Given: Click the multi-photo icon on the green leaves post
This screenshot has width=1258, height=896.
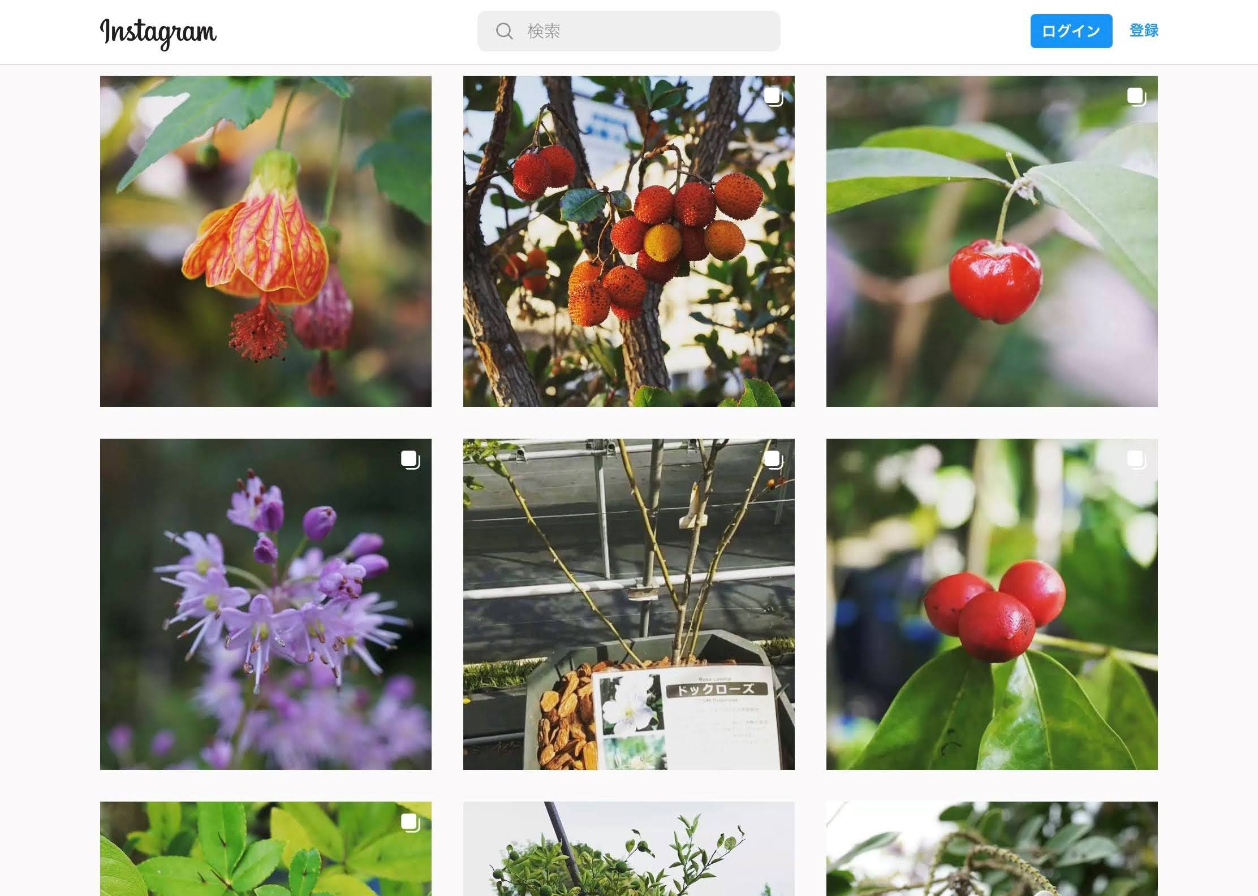Looking at the screenshot, I should tap(410, 823).
